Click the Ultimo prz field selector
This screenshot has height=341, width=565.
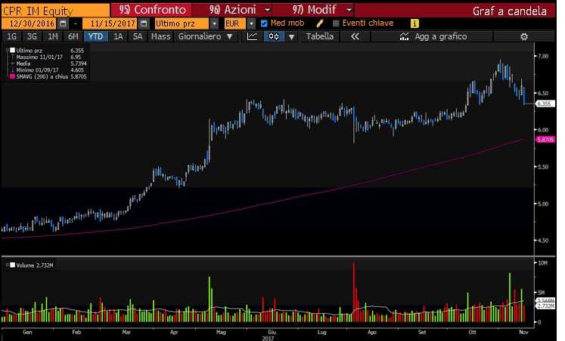click(x=182, y=23)
